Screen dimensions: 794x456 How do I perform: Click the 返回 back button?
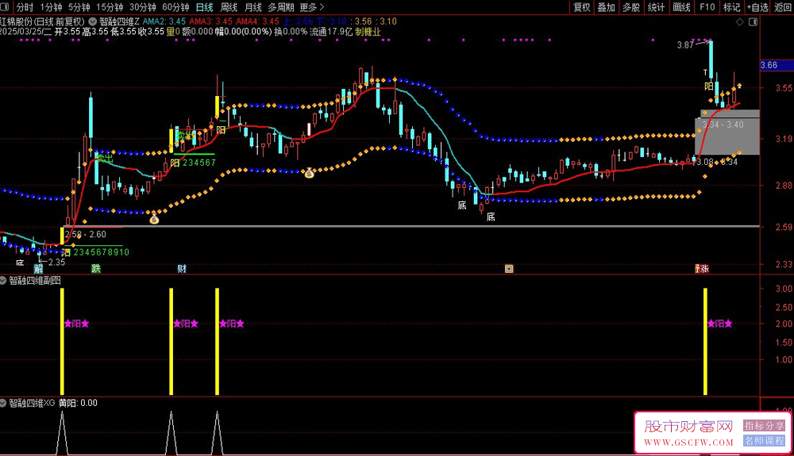point(783,7)
